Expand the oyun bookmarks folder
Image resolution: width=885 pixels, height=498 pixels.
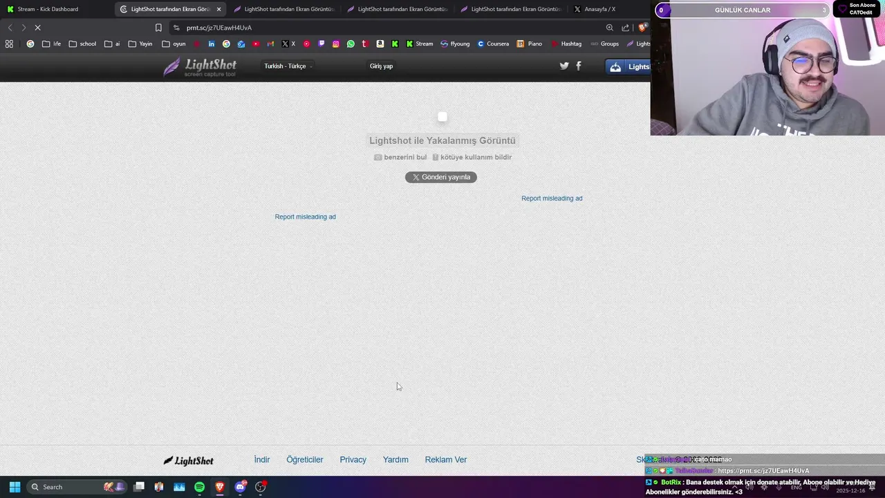174,44
